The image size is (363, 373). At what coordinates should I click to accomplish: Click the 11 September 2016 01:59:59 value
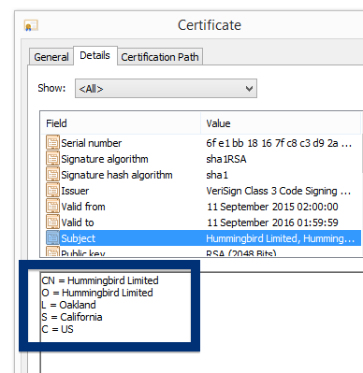click(x=272, y=222)
